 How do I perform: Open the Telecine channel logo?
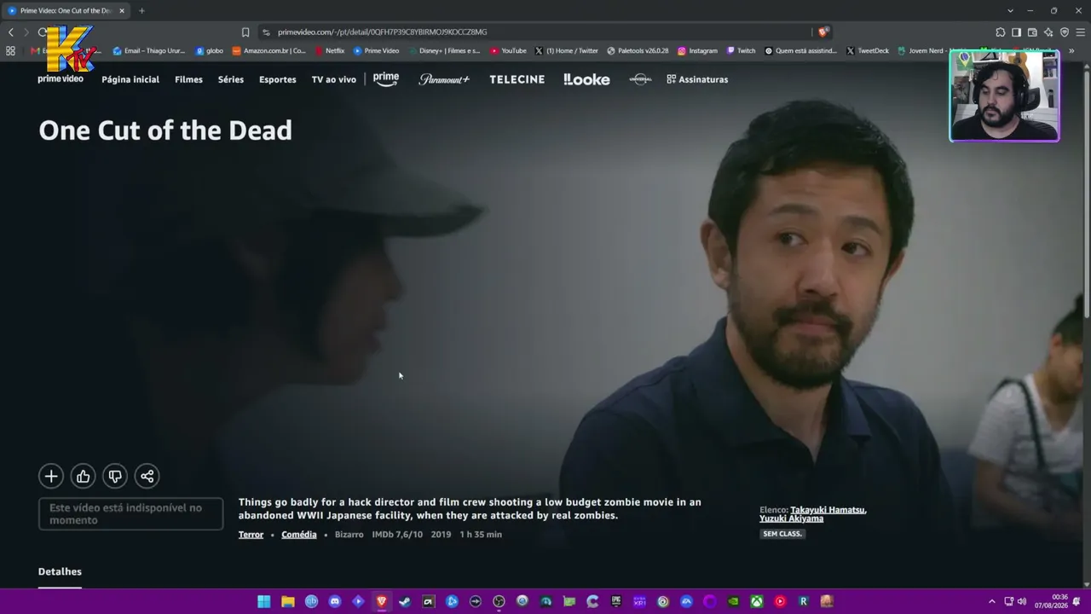point(517,79)
